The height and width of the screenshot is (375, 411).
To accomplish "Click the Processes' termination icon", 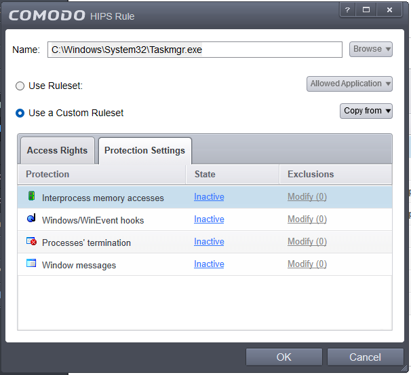I will (31, 242).
